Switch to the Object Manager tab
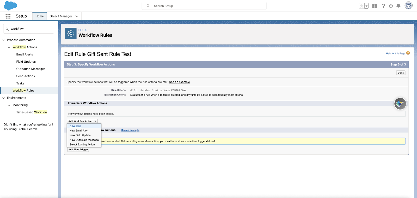Image resolution: width=417 pixels, height=198 pixels. click(x=61, y=16)
